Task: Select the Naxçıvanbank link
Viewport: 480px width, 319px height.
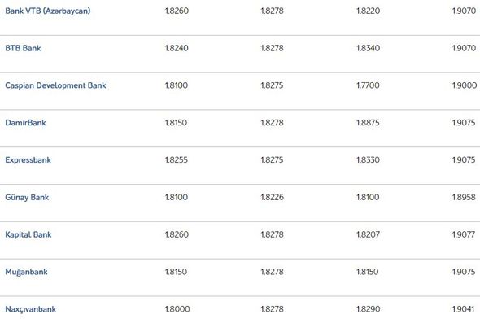Action: point(30,309)
